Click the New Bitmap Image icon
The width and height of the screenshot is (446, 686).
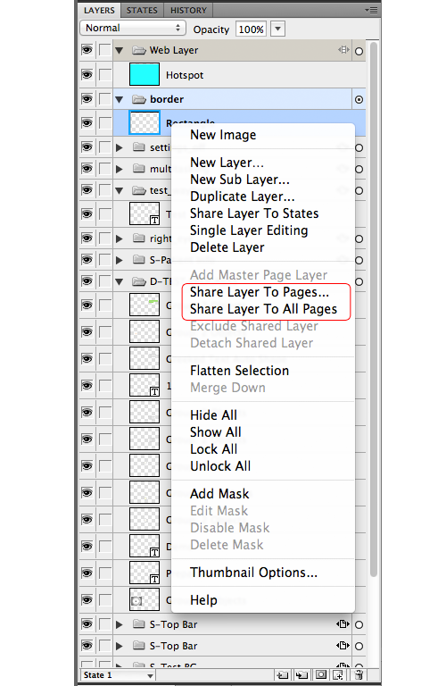coord(339,675)
